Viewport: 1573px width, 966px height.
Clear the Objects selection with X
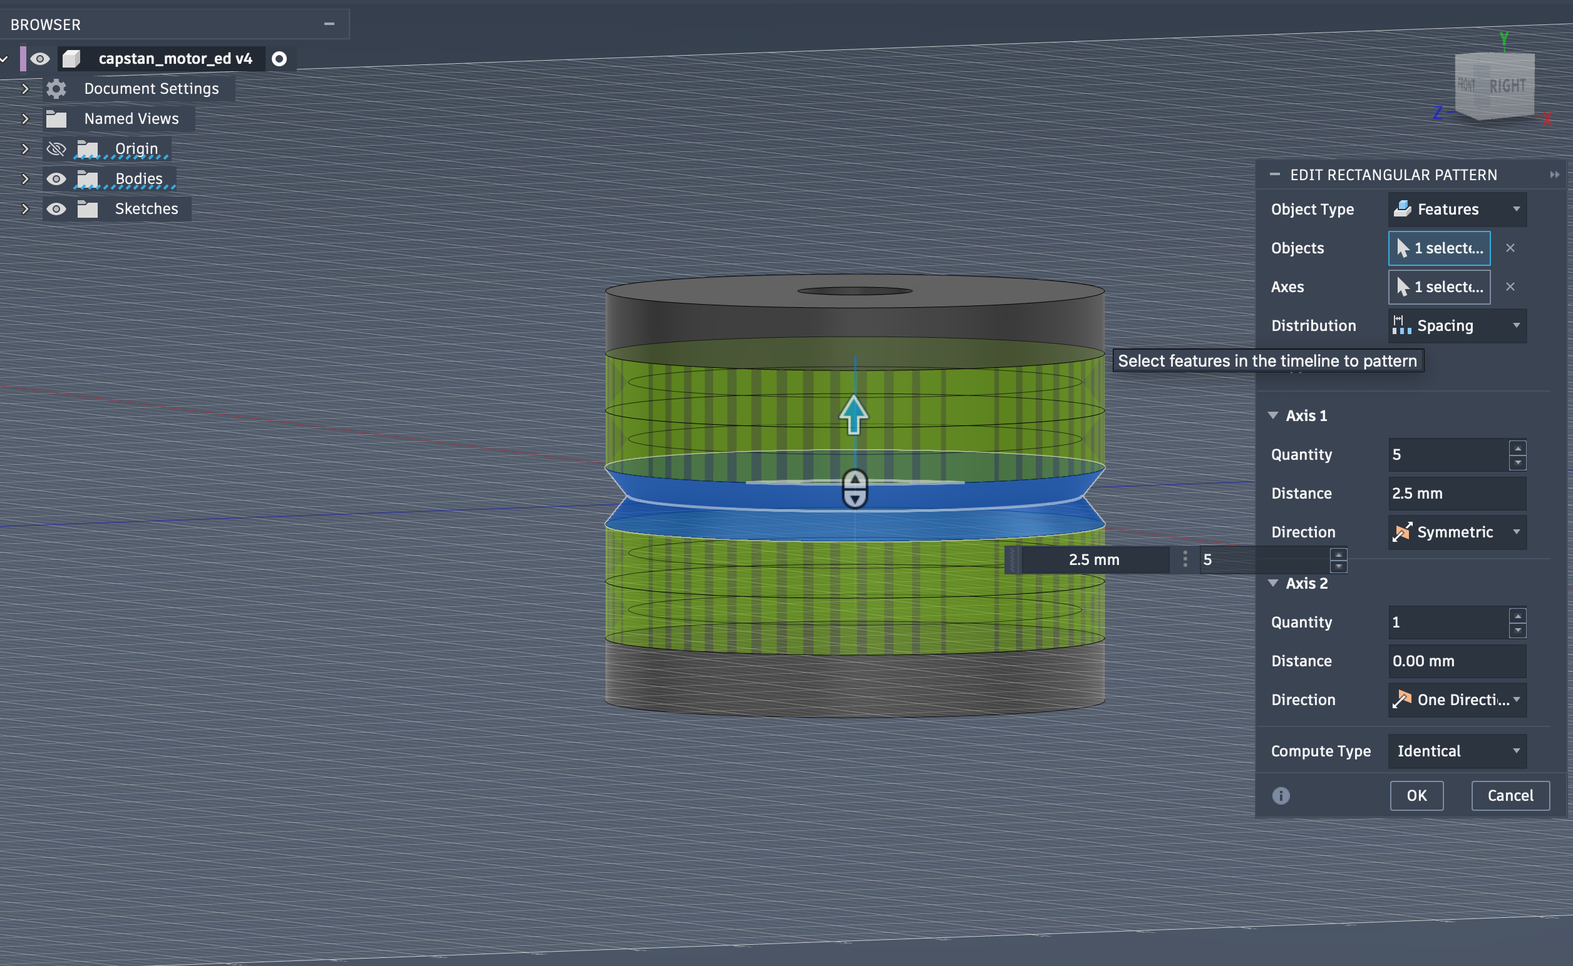tap(1510, 248)
